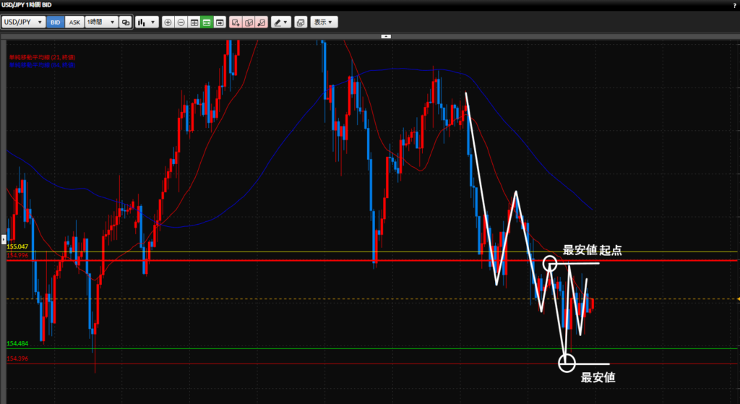The height and width of the screenshot is (404, 740).
Task: Click the fit-chart-width icon beside zoom out
Action: [194, 22]
